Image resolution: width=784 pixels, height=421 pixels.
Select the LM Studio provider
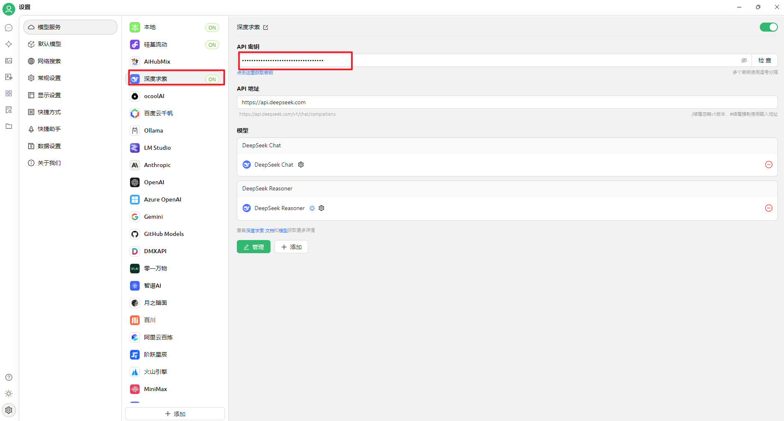(175, 148)
